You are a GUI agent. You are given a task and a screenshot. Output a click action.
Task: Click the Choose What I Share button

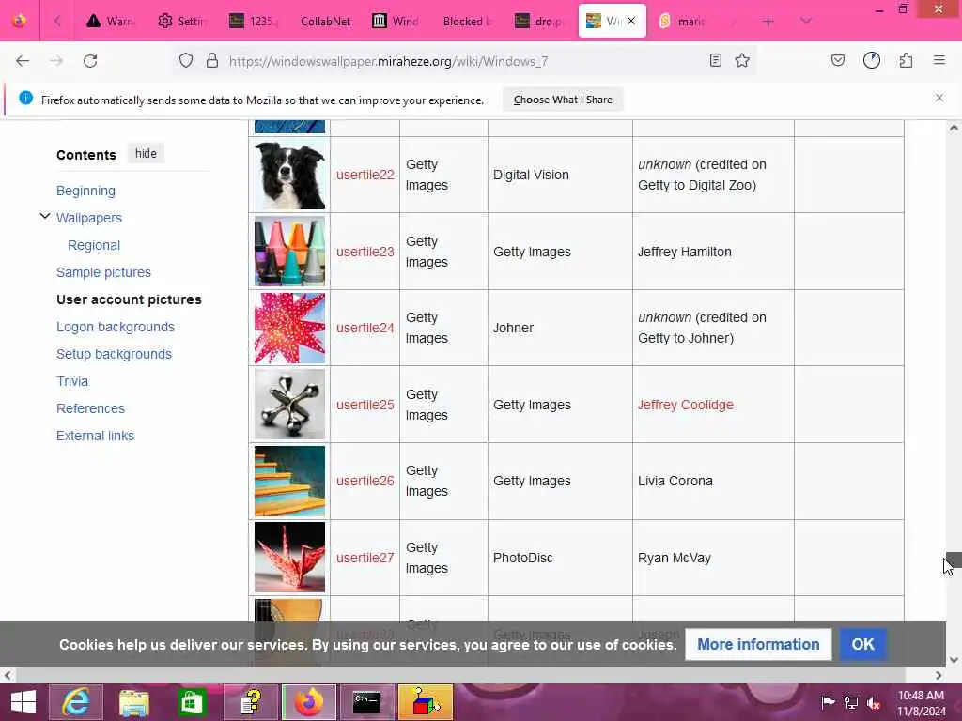coord(563,100)
